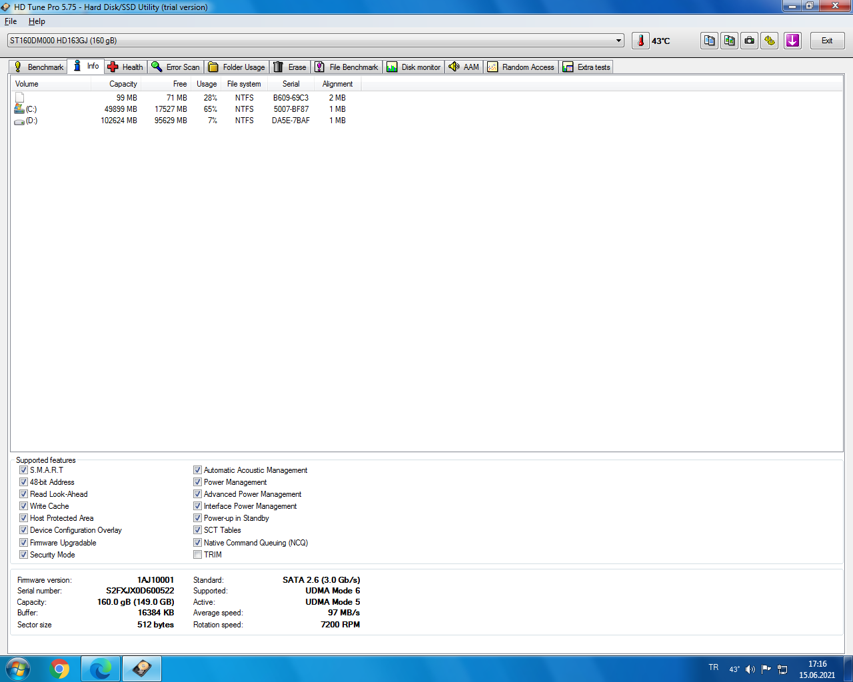Click the copy screenshot to clipboard icon
Viewport: 853px width, 682px height.
coord(730,41)
